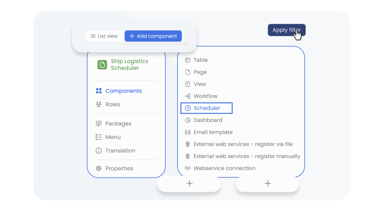382x215 pixels.
Task: Switch to the Components section
Action: pos(123,91)
